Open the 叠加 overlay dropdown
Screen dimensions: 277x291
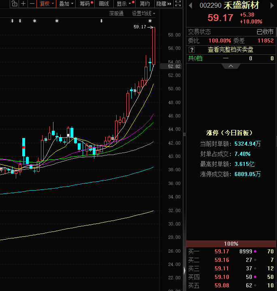tap(66, 4)
